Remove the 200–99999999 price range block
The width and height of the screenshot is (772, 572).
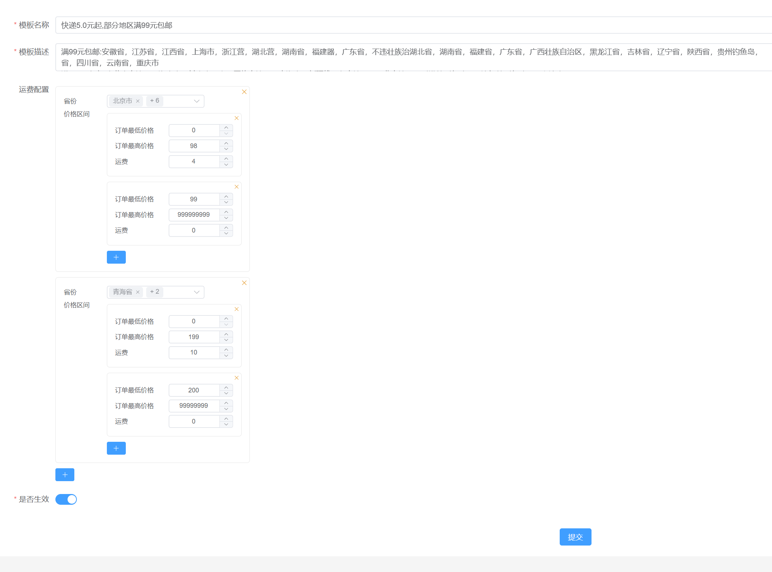pos(236,378)
